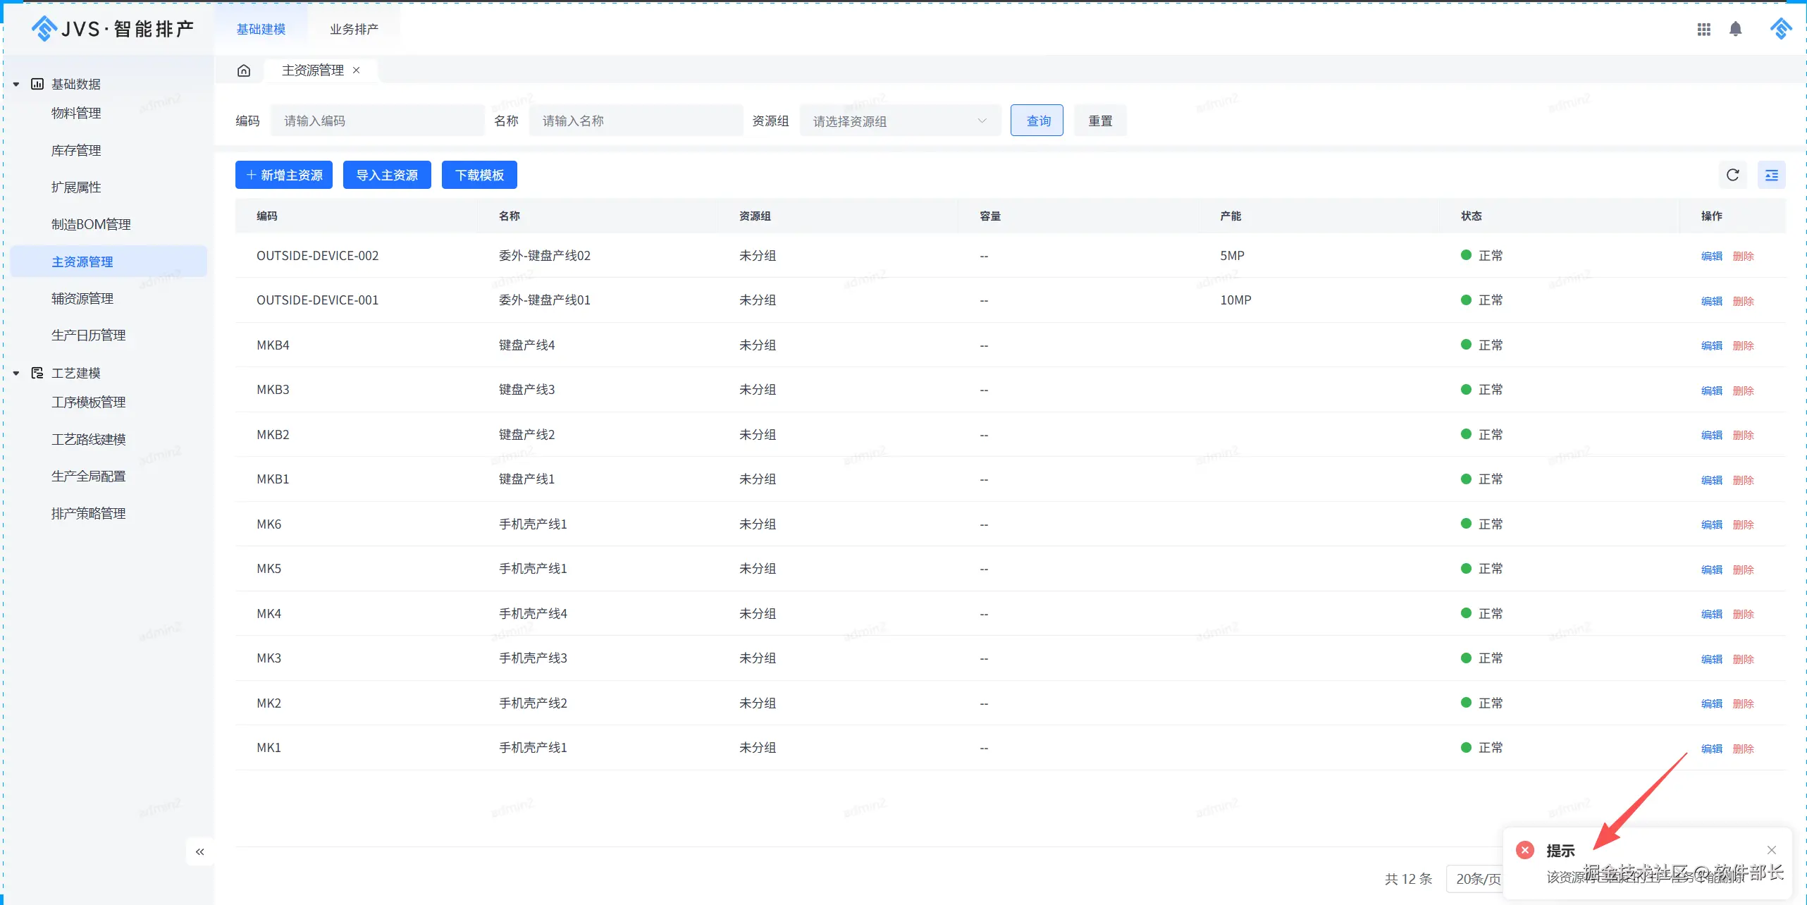Collapse the 基础数据 menu group
Image resolution: width=1807 pixels, height=905 pixels.
coord(16,85)
